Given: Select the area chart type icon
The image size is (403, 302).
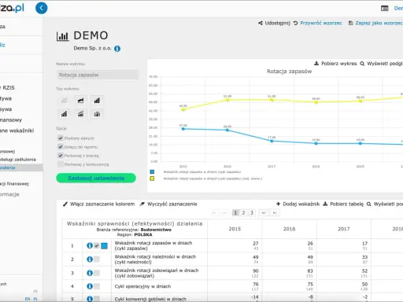Looking at the screenshot, I should 80,101.
